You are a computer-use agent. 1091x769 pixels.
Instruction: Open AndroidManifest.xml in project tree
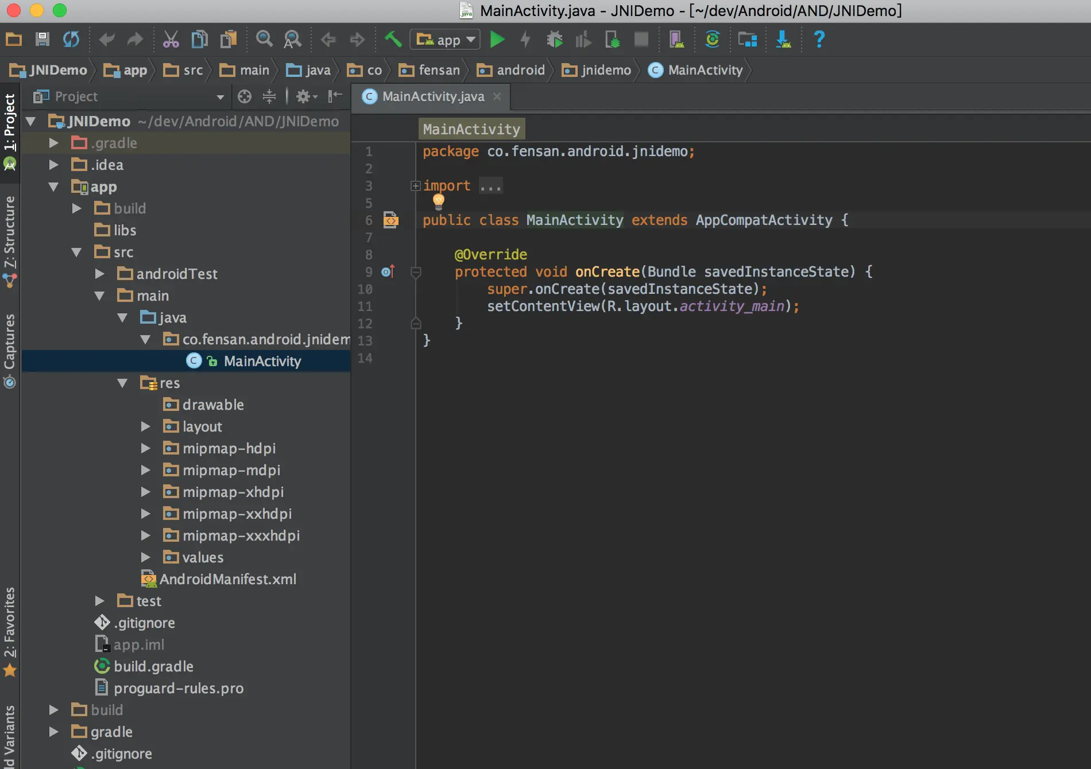click(x=227, y=579)
